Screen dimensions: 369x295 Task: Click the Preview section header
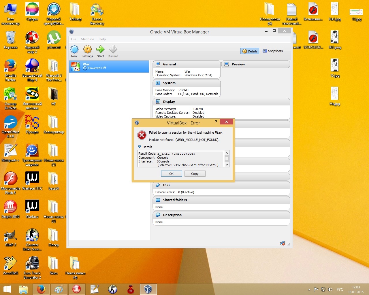click(x=256, y=64)
